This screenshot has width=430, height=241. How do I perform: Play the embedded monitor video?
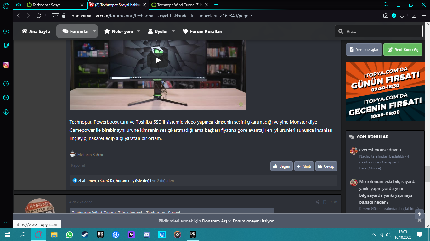tap(158, 60)
